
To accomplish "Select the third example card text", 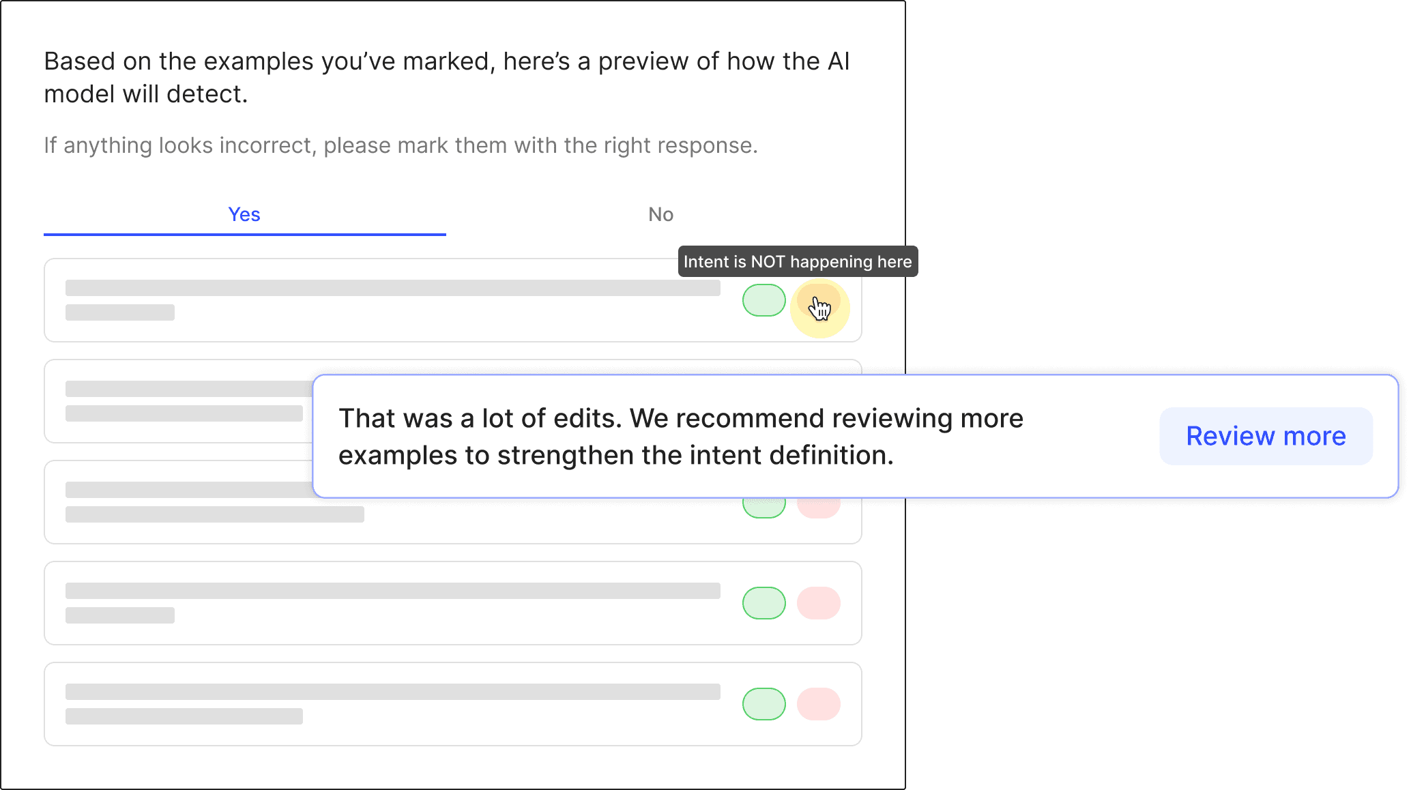I will coord(188,502).
